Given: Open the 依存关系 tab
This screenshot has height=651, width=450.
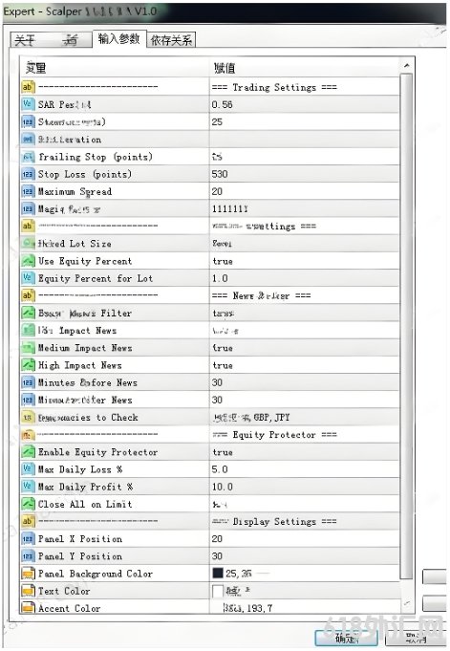Looking at the screenshot, I should tap(171, 40).
